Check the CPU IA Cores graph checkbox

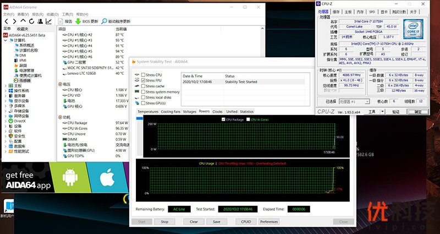[248, 119]
